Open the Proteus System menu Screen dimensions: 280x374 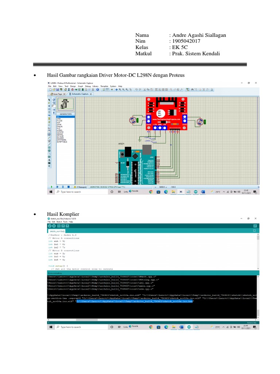[x=113, y=86]
